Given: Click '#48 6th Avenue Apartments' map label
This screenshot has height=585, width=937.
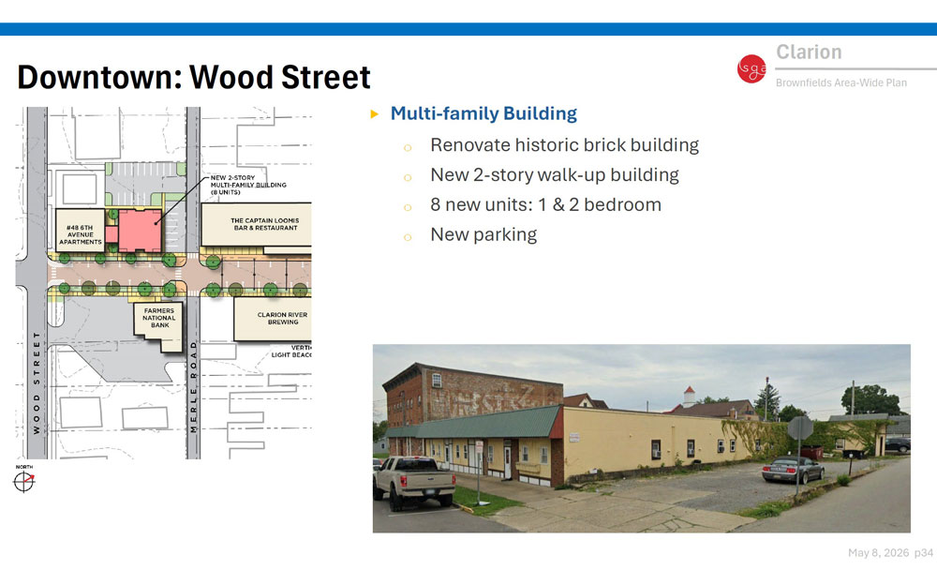Looking at the screenshot, I should tap(80, 234).
